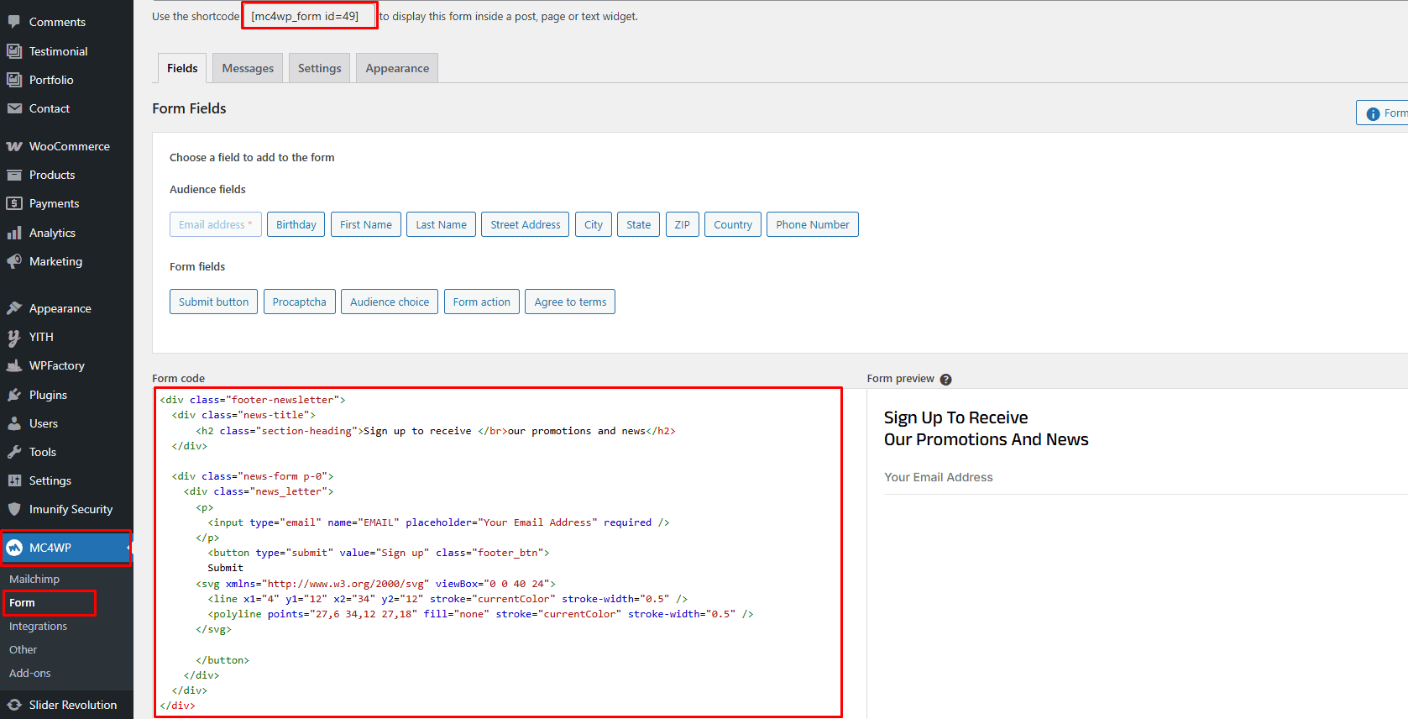Click the WPFactory icon
The height and width of the screenshot is (719, 1408).
click(14, 365)
